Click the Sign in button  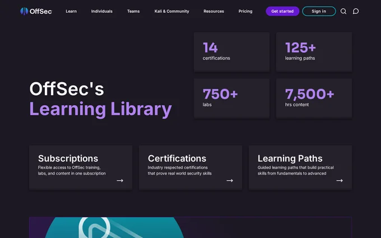point(319,11)
